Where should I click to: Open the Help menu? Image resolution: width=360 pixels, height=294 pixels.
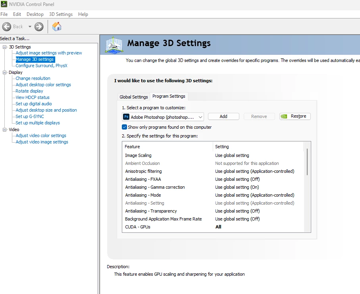point(83,14)
